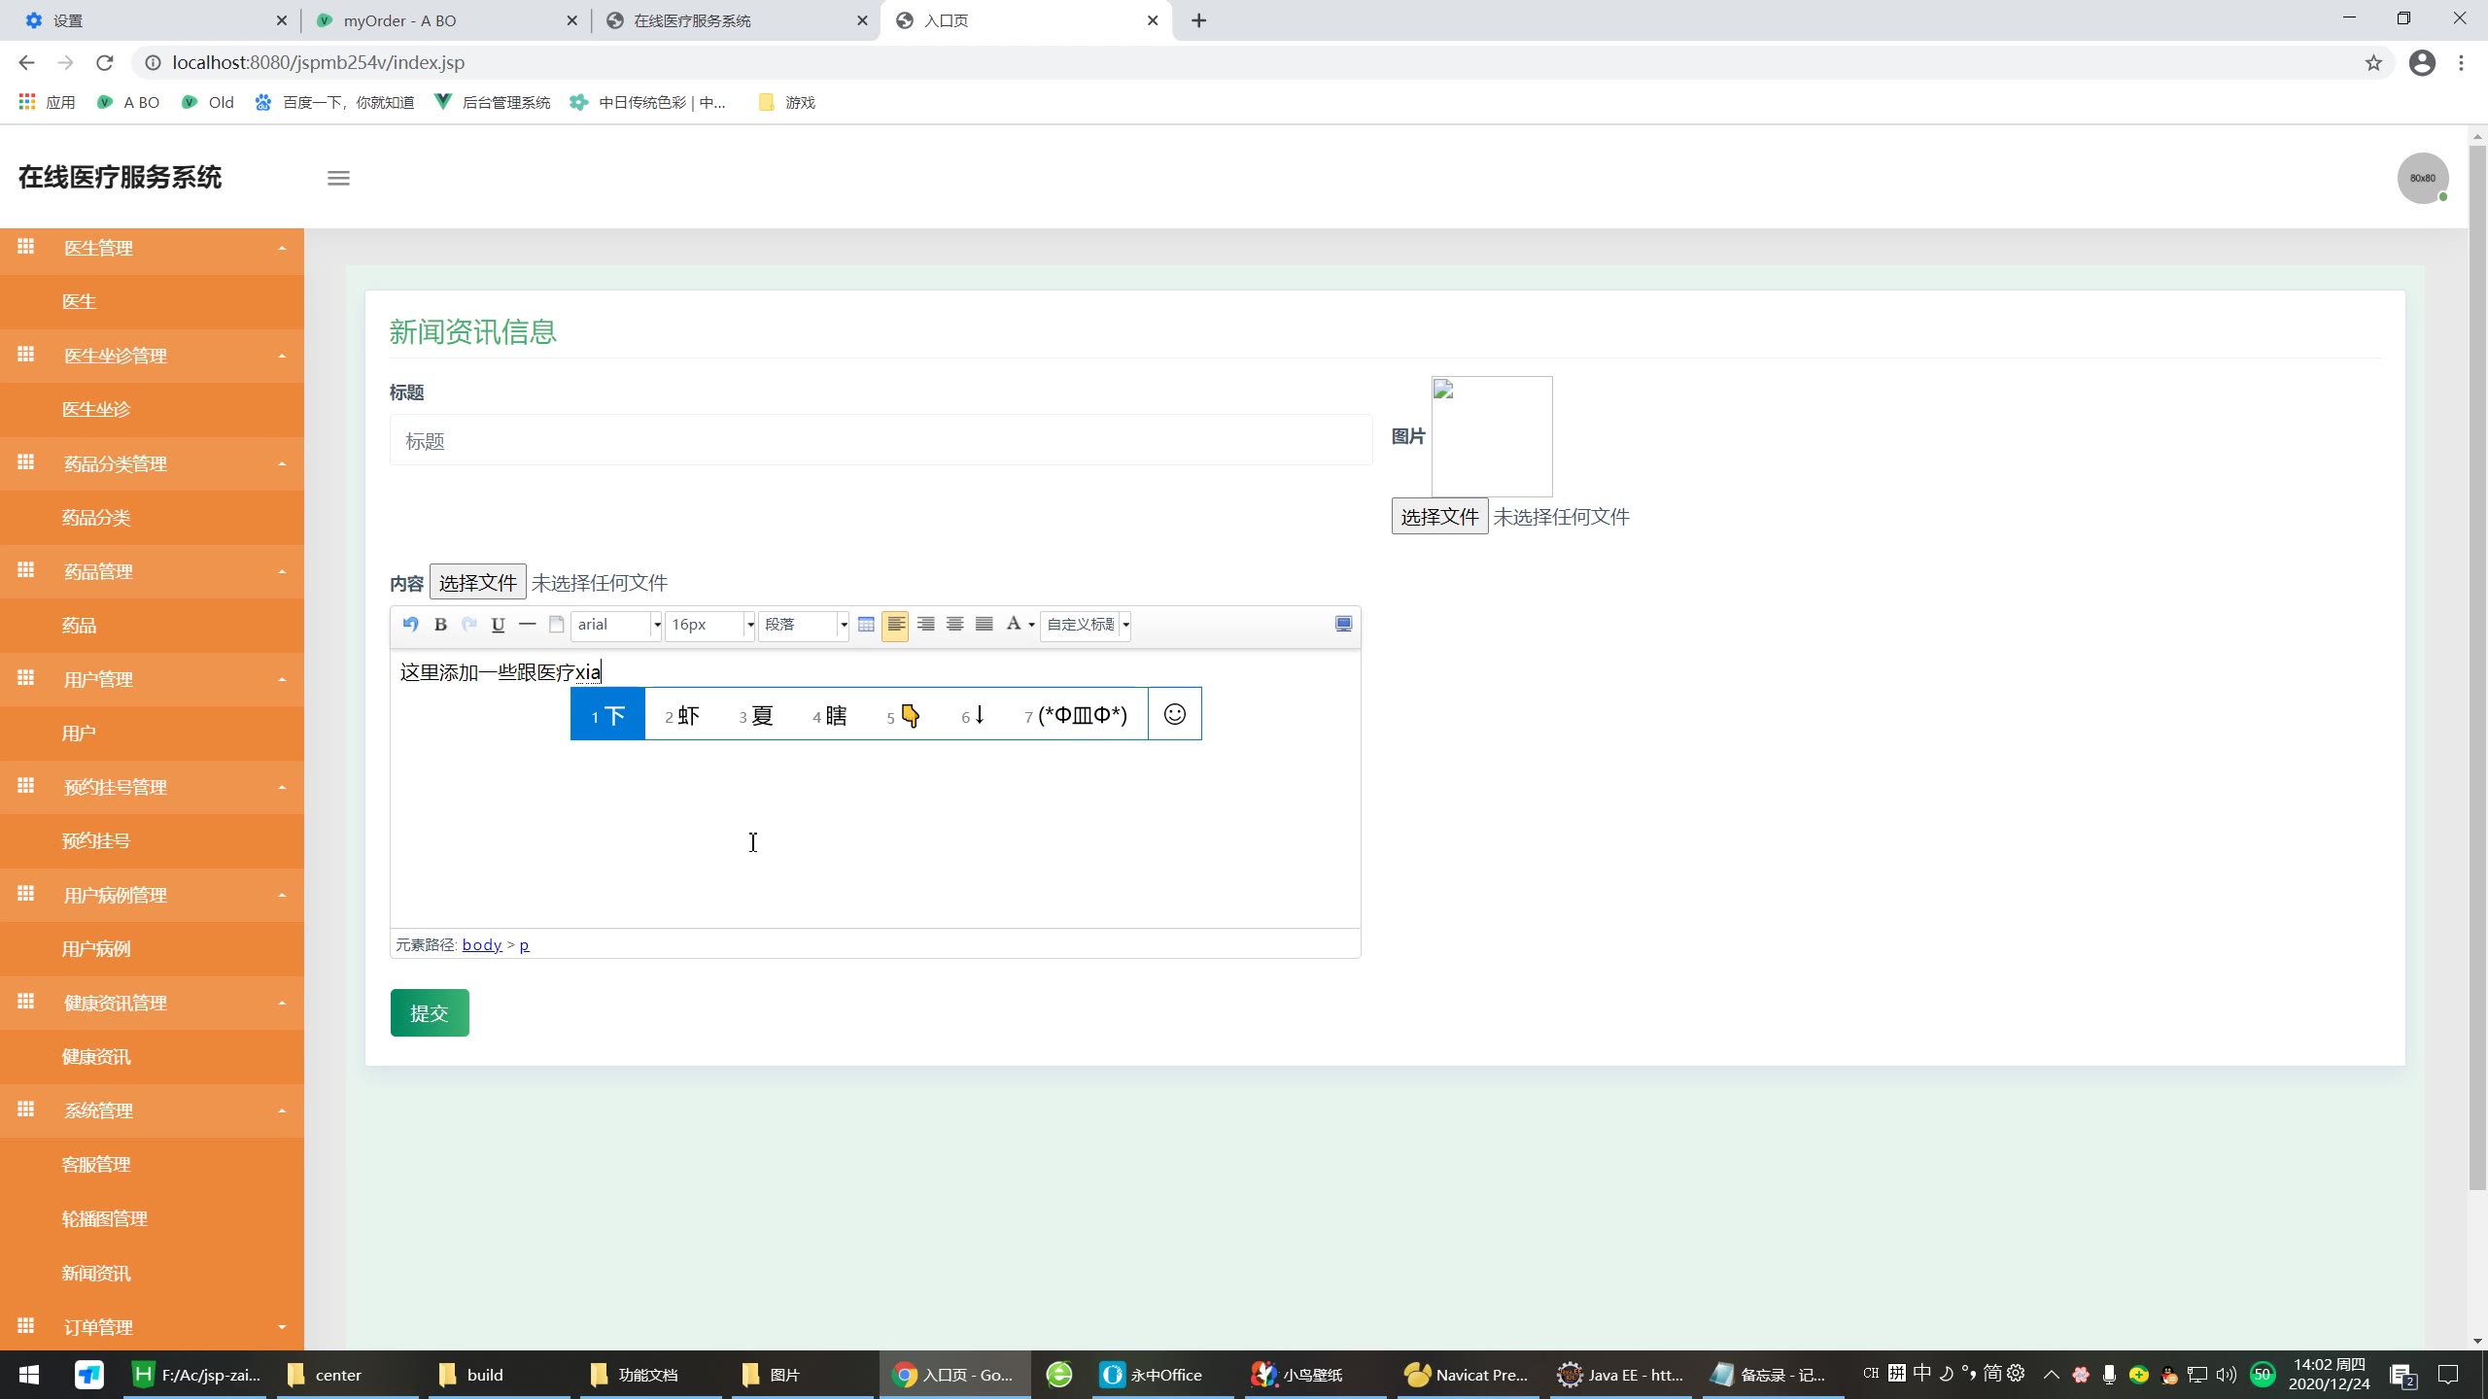Select IME candidate 2 虾
Viewport: 2488px width, 1399px height.
click(x=682, y=715)
